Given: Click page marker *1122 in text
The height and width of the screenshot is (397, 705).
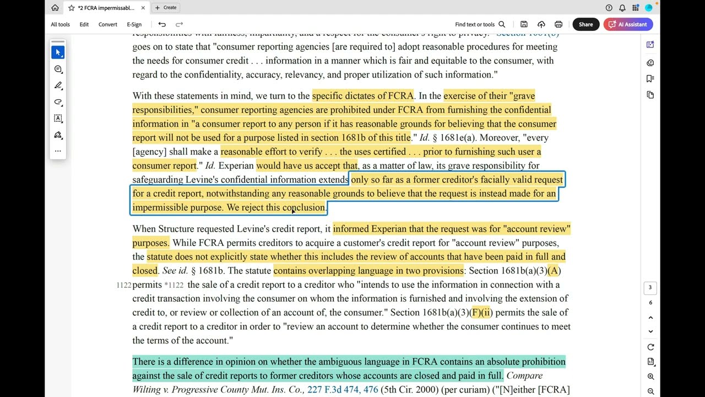Looking at the screenshot, I should 173,285.
